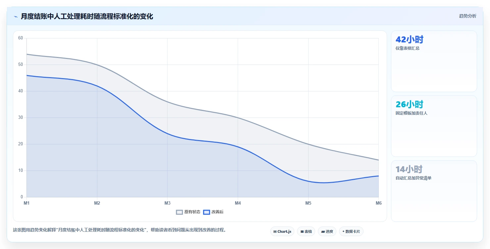Click the 仅靠表格汇总 caption
The height and width of the screenshot is (249, 490).
click(408, 48)
